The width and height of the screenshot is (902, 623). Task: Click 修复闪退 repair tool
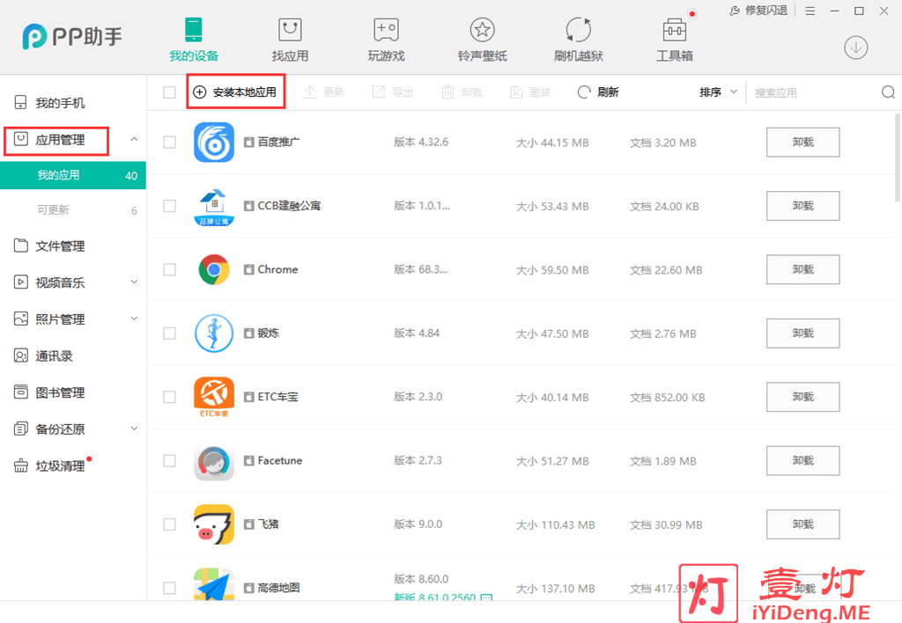pos(758,11)
